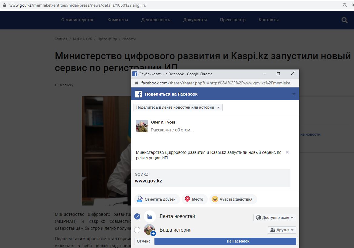Viewport: 354px width, 248px height.
Task: Click the browser zoom magnifier in address bar
Action: coord(345,5)
